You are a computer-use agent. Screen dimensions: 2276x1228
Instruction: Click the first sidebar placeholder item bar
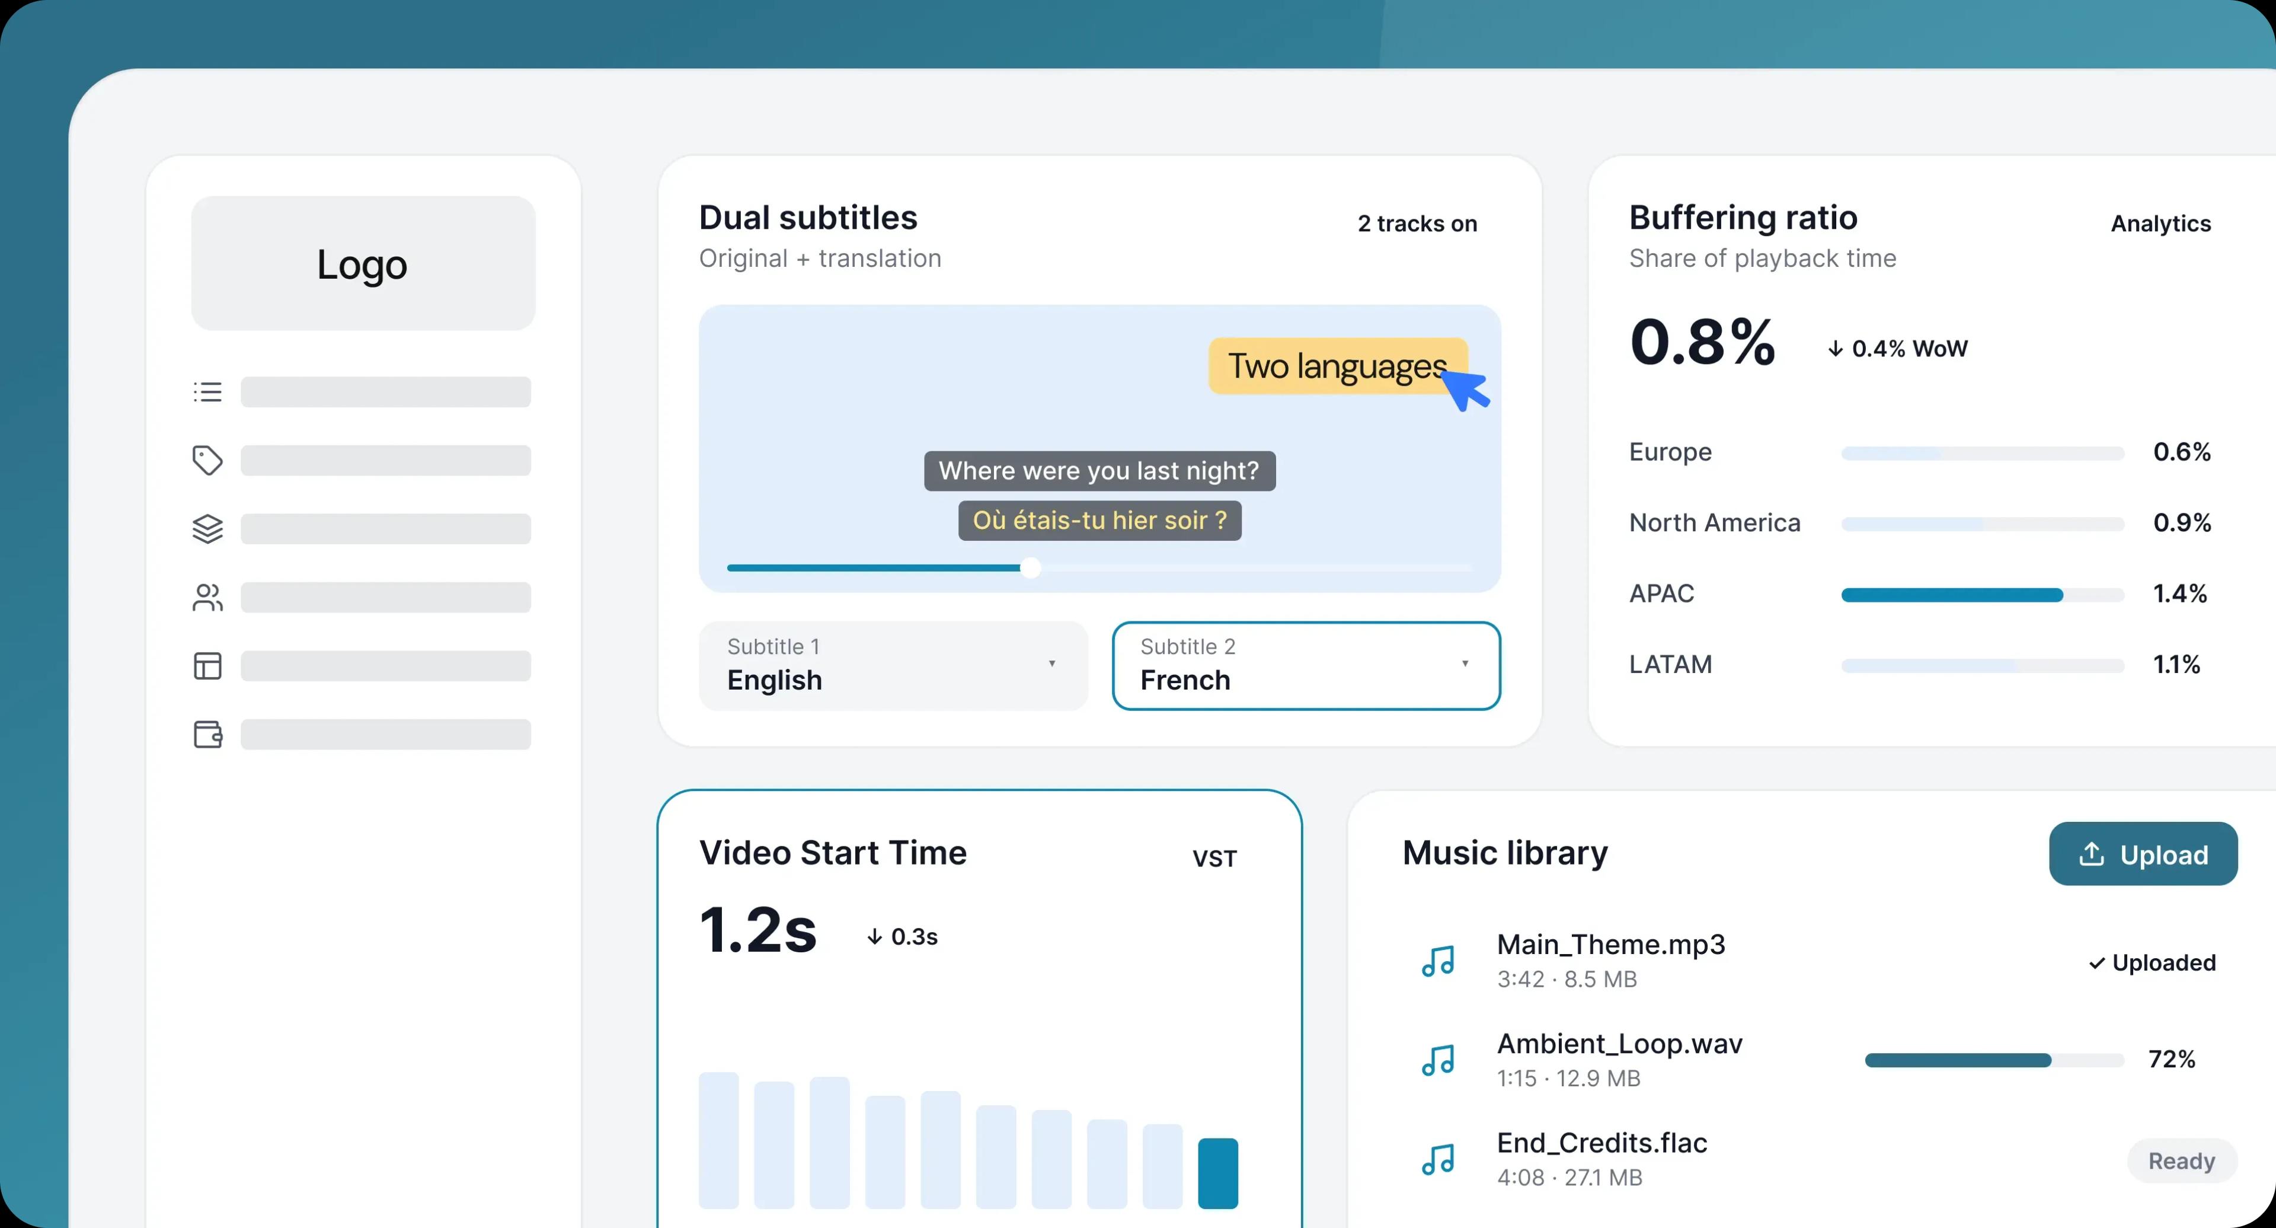pos(385,392)
